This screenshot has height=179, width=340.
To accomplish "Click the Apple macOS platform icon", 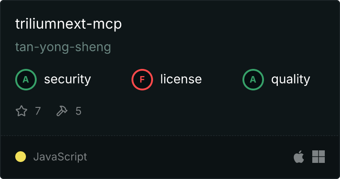I will point(299,157).
